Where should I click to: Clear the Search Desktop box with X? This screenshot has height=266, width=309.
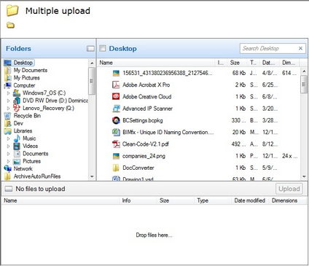tap(300, 48)
